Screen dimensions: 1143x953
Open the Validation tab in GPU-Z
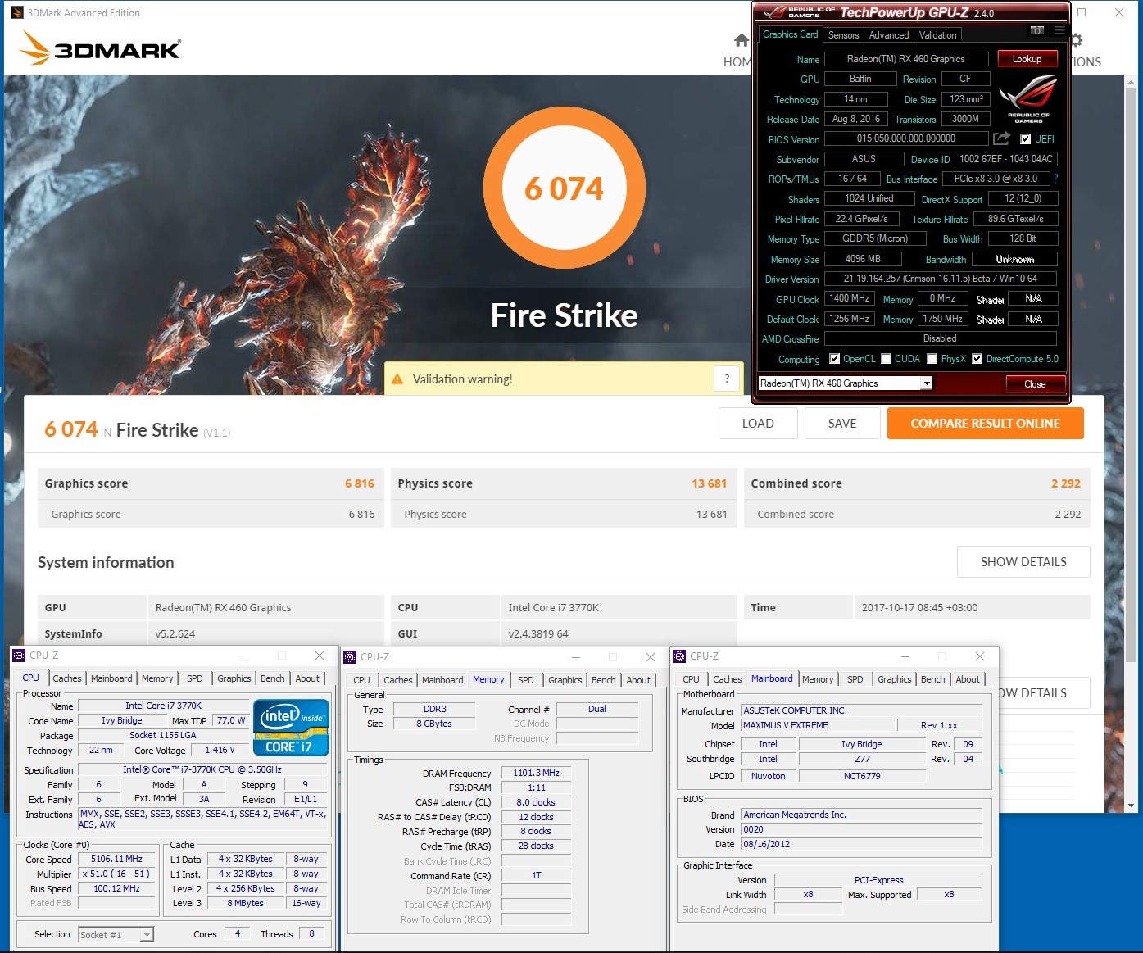[x=937, y=35]
